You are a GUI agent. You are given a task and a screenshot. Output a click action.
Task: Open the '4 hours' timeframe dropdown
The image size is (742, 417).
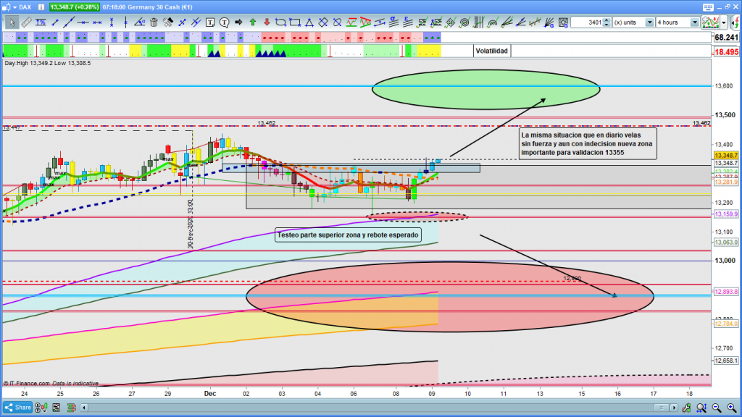(694, 22)
